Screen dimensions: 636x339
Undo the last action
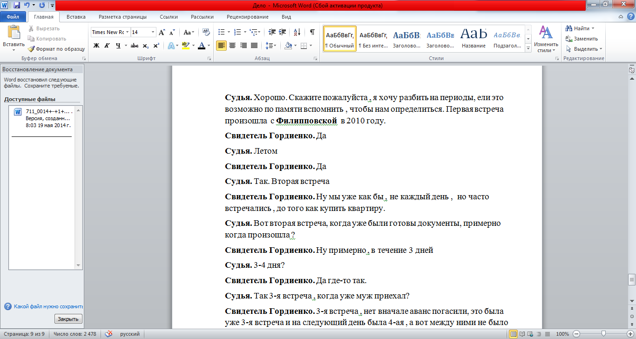27,6
